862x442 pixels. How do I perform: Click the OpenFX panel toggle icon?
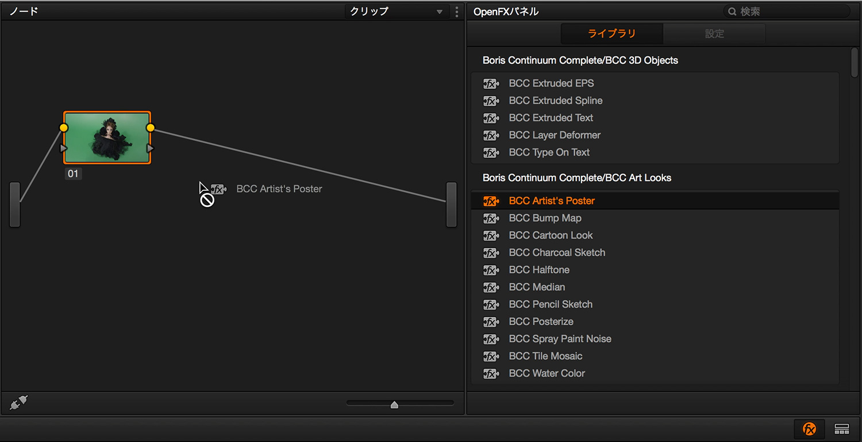tap(809, 429)
